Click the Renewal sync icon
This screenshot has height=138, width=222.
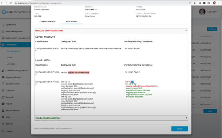pyautogui.click(x=3, y=97)
